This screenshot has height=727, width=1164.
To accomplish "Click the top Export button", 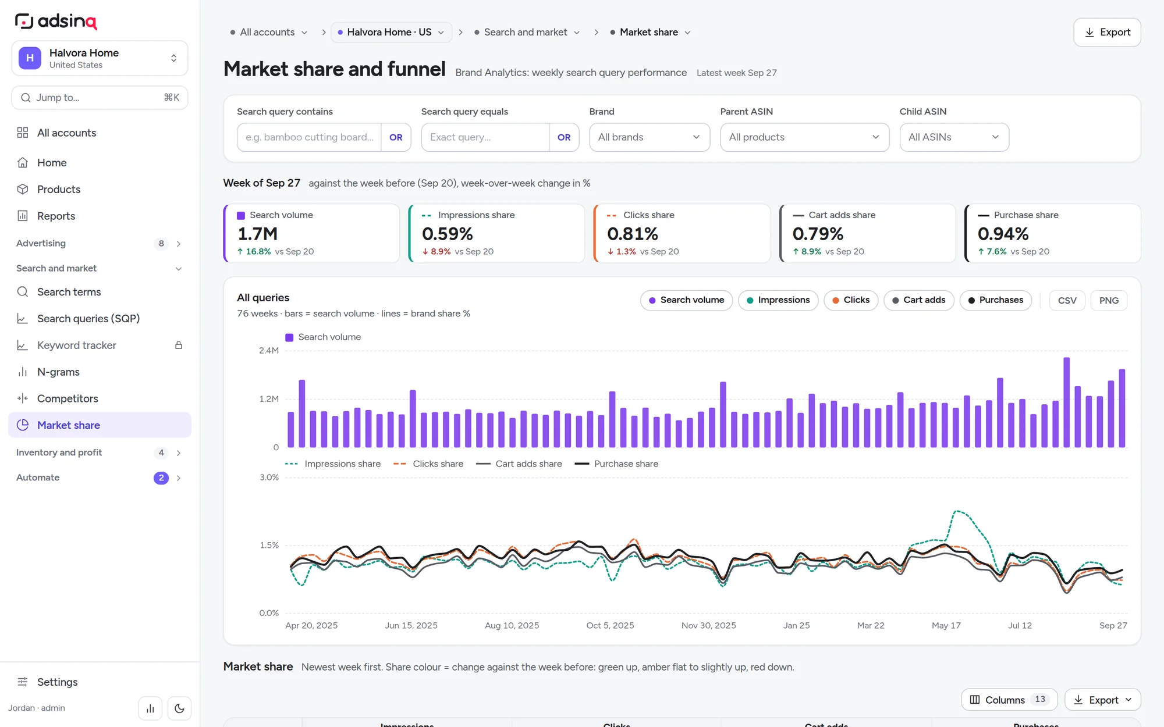I will tap(1107, 33).
